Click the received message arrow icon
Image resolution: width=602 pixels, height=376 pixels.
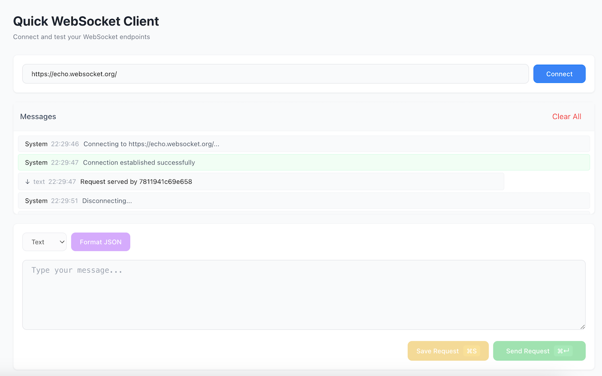27,181
